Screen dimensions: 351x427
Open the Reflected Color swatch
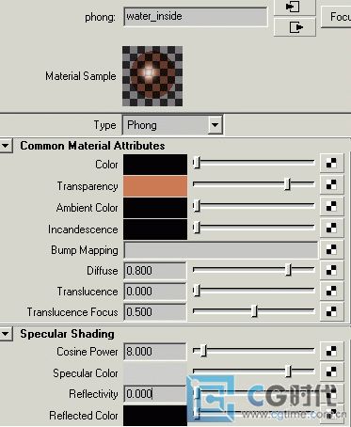click(155, 416)
